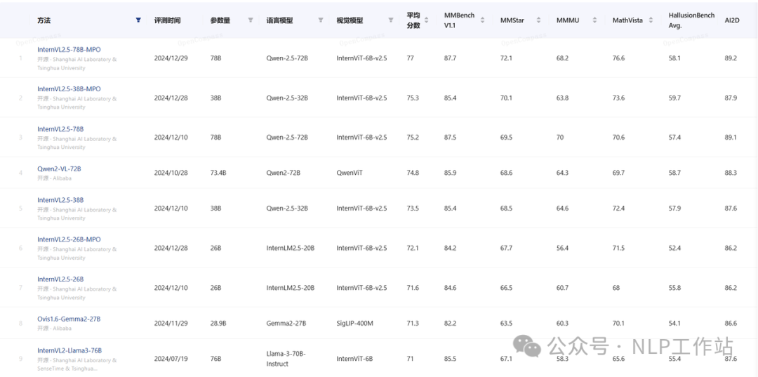This screenshot has height=377, width=758.
Task: Sort the MathVista column via arrows
Action: 651,20
